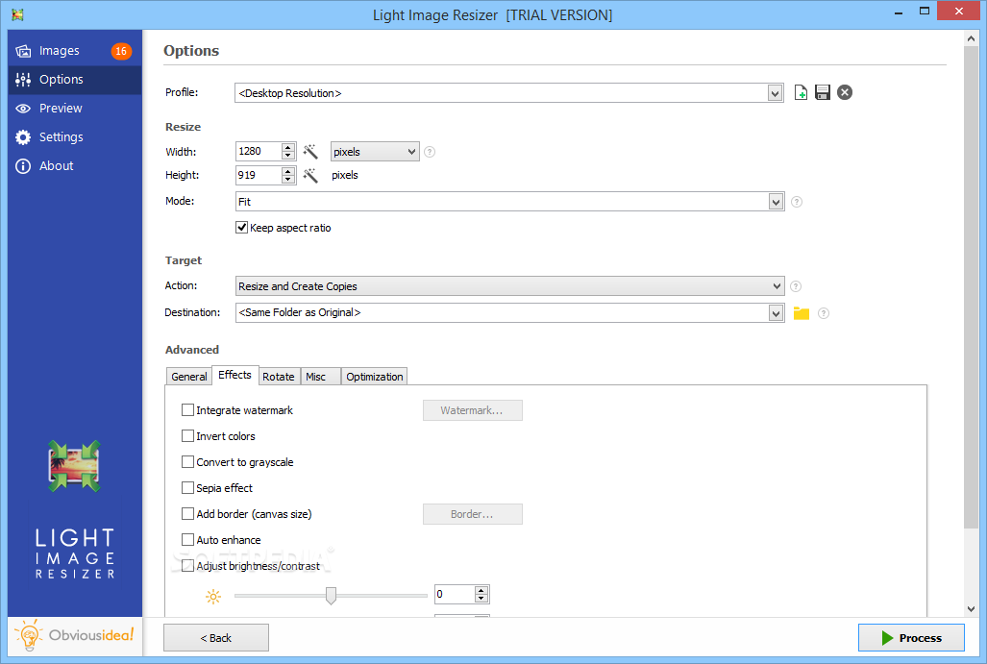The height and width of the screenshot is (664, 987).
Task: Open the Misc tab
Action: pos(320,377)
